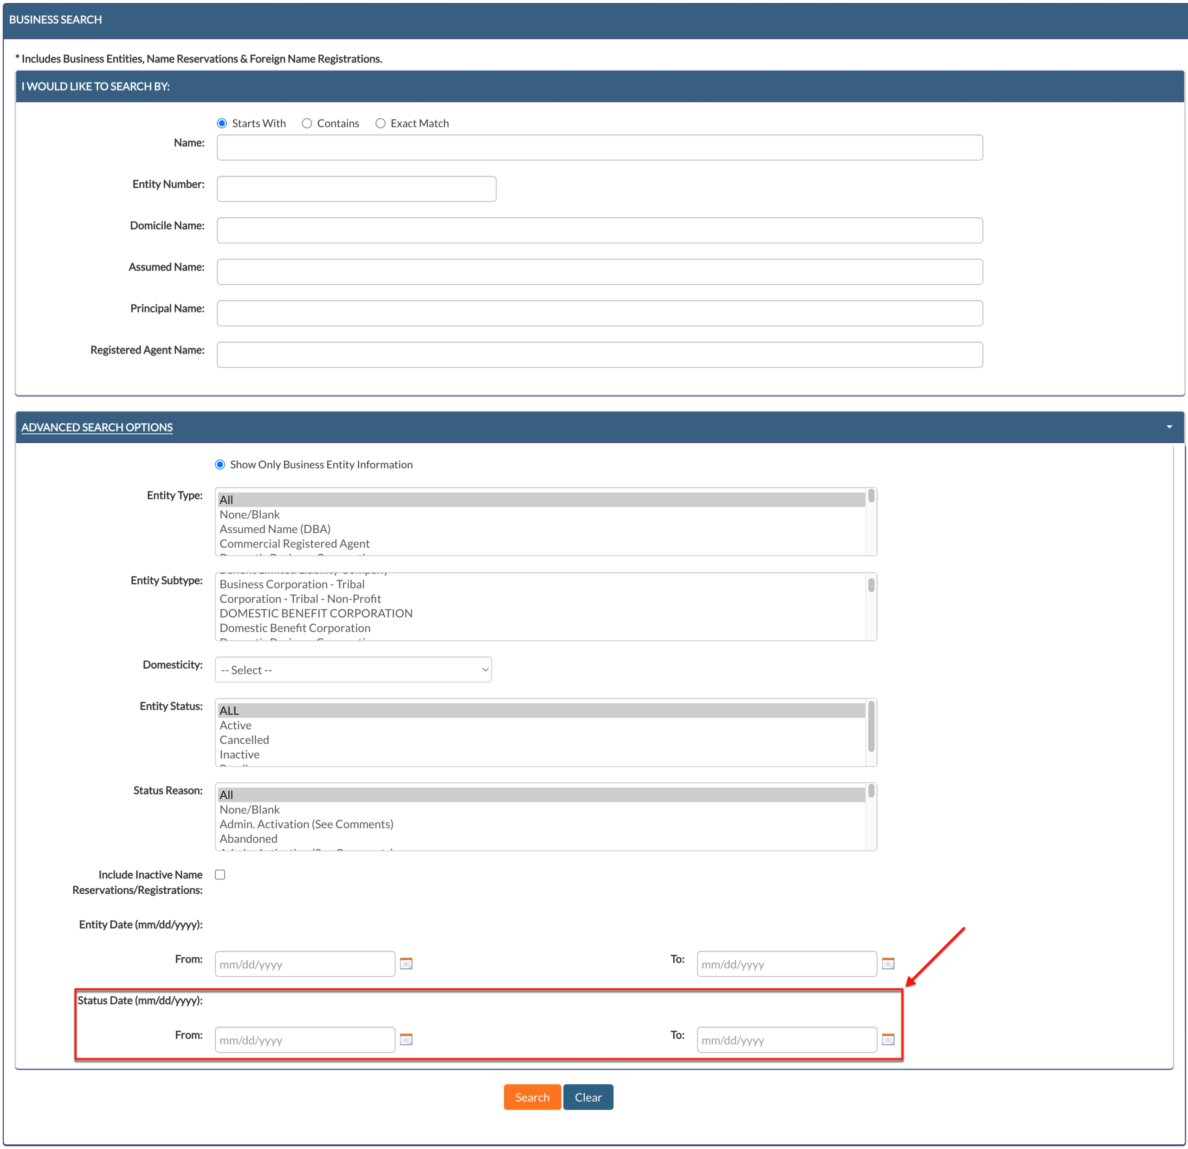
Task: Select ALL in Entity Status list
Action: click(541, 711)
